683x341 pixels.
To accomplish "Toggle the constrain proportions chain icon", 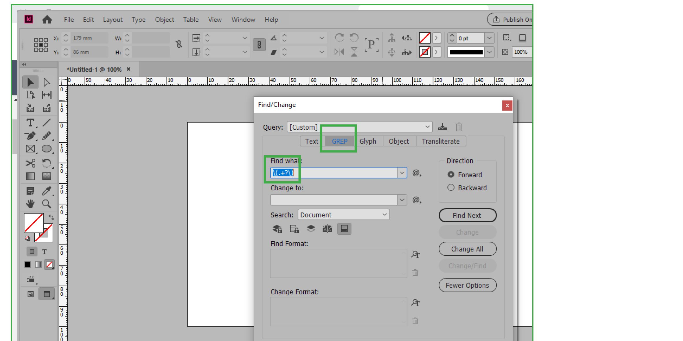I will pyautogui.click(x=179, y=44).
